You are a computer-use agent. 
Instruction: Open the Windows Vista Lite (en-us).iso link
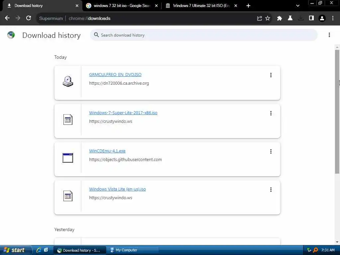click(117, 189)
